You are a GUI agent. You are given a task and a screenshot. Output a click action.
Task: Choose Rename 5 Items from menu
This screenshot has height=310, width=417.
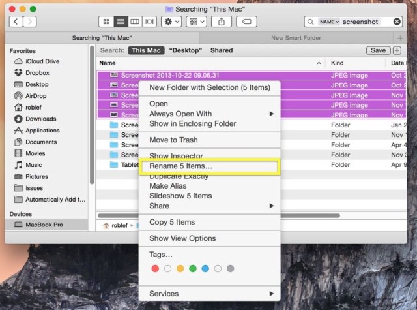coord(180,166)
